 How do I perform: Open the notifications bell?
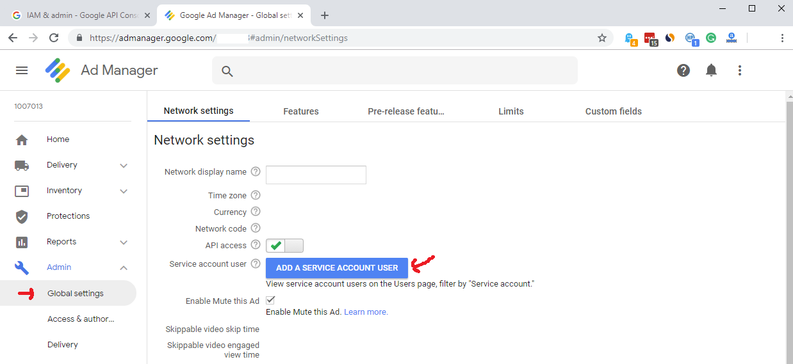[x=711, y=70]
